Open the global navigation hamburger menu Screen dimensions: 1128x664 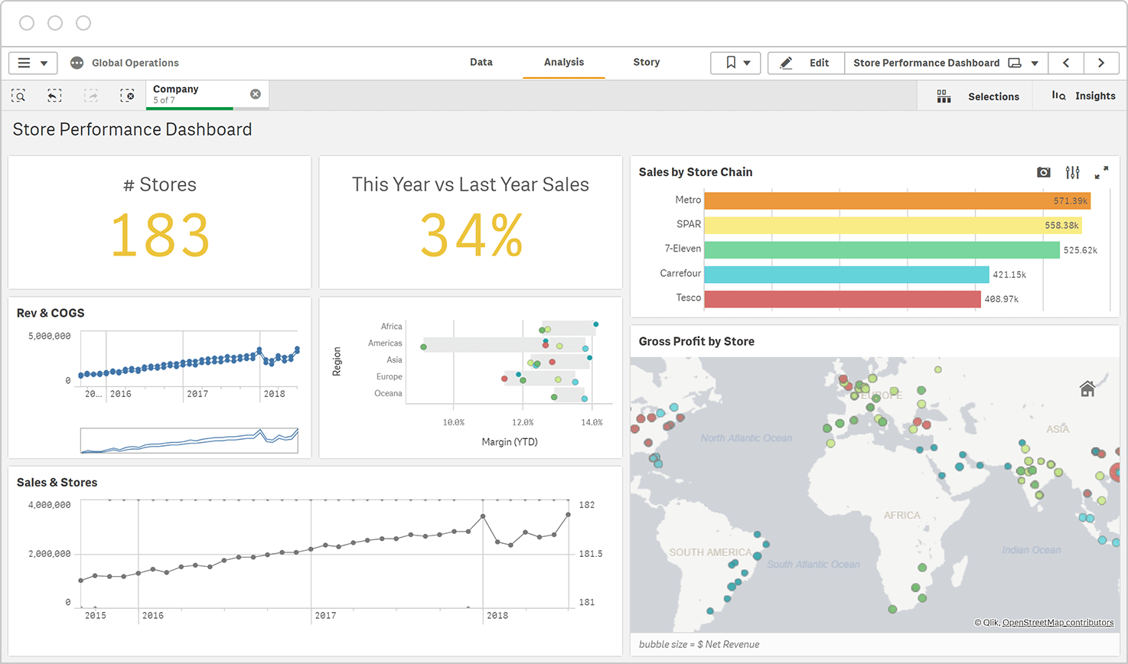tap(24, 63)
